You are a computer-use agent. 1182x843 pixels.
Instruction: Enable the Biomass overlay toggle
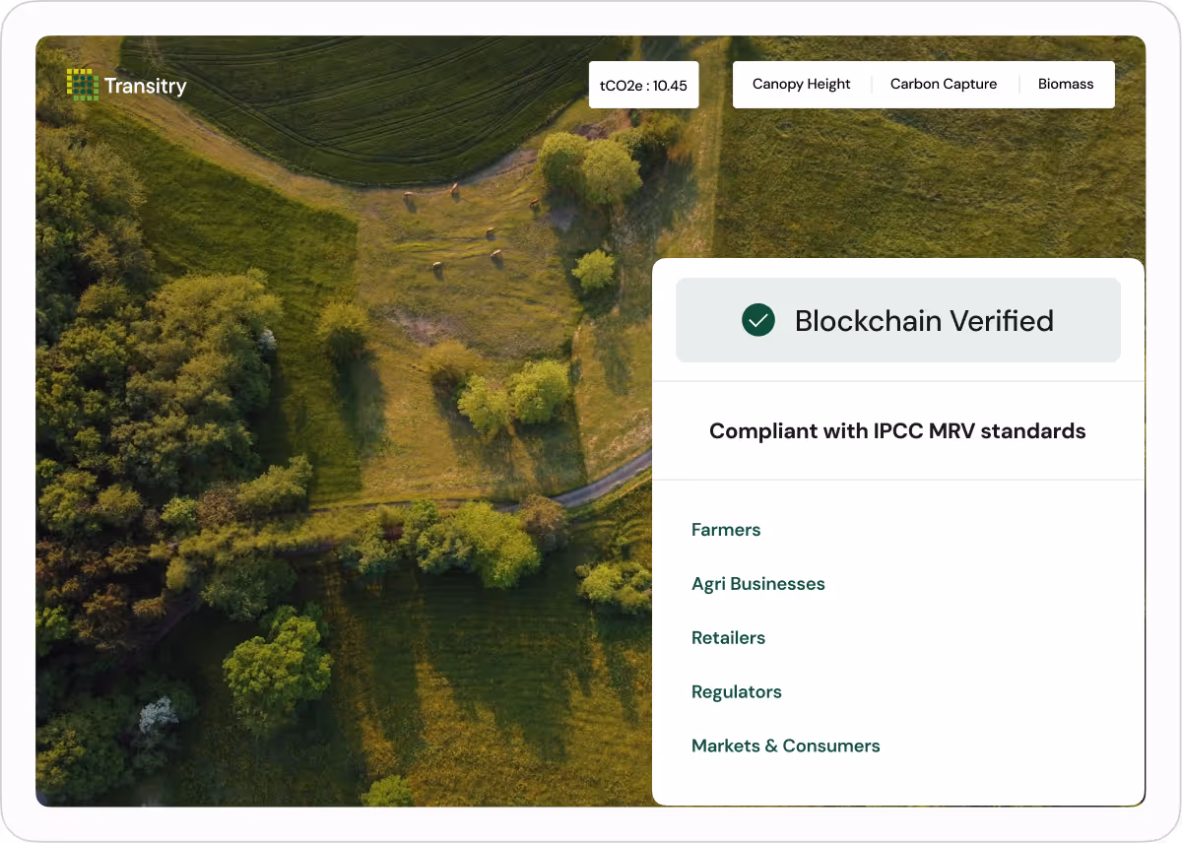click(x=1066, y=84)
